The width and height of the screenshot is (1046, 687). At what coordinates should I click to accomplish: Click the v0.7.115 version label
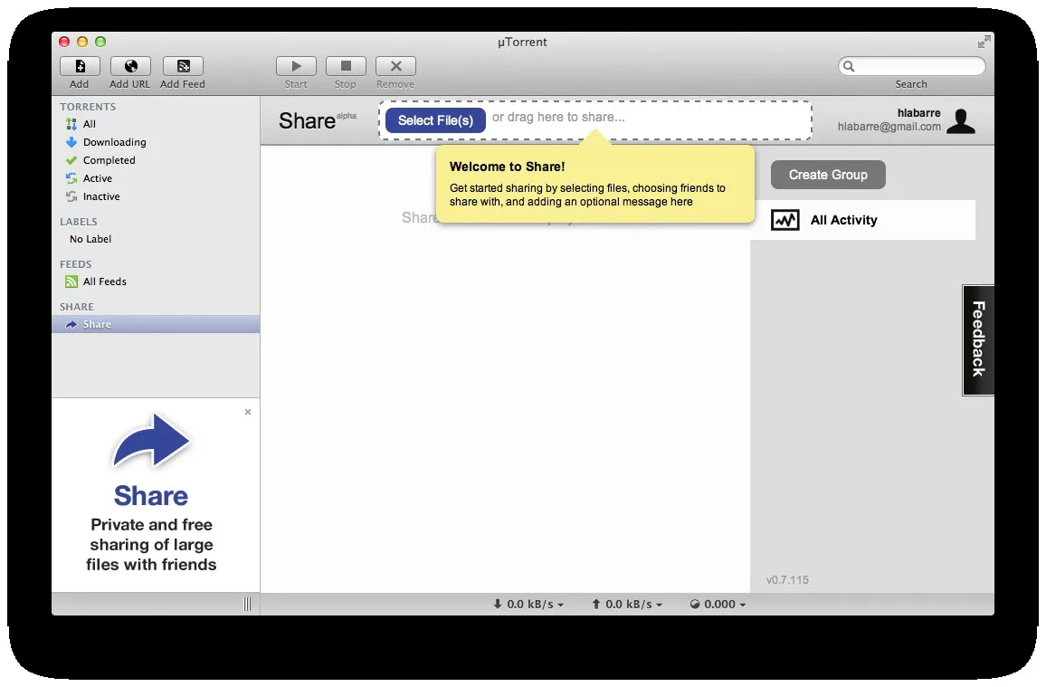[x=787, y=580]
